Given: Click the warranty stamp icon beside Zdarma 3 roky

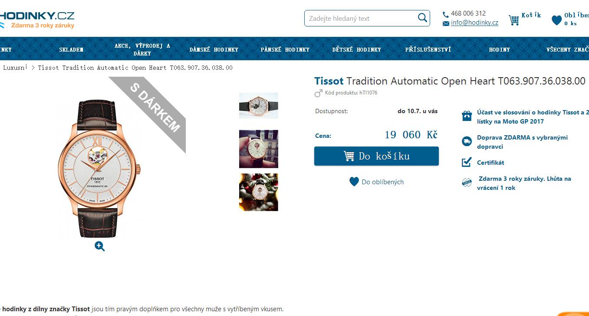Looking at the screenshot, I should click(467, 182).
